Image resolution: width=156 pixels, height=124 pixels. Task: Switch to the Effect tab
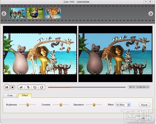pos(25,96)
